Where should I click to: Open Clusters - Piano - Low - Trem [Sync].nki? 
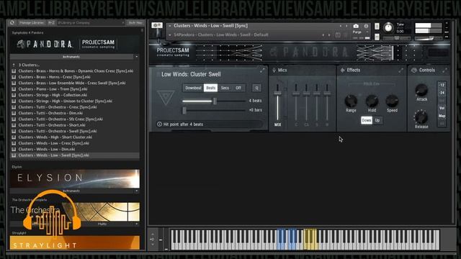click(53, 89)
